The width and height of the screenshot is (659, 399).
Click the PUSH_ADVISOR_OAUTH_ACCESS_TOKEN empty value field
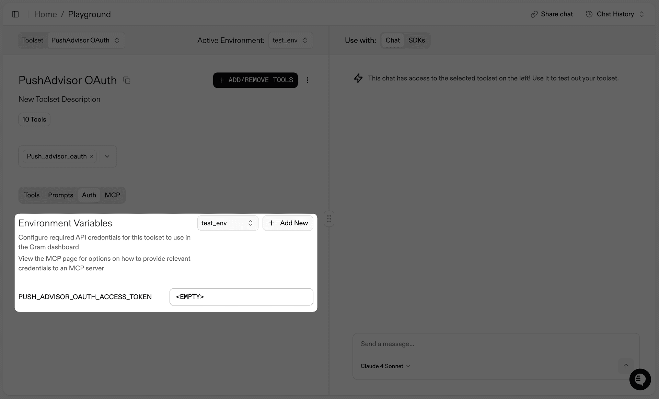pyautogui.click(x=241, y=297)
